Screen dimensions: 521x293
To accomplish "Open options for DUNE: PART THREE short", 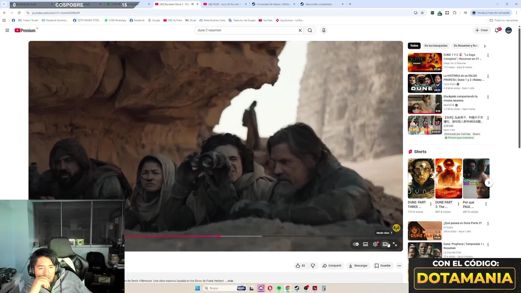I will [x=431, y=204].
